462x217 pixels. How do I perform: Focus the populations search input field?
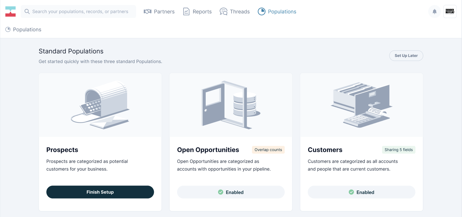pyautogui.click(x=80, y=12)
